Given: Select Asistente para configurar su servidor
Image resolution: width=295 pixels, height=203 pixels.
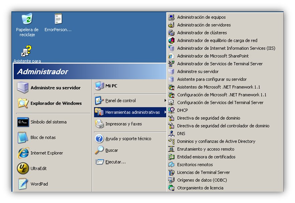Looking at the screenshot, I should point(225,79).
